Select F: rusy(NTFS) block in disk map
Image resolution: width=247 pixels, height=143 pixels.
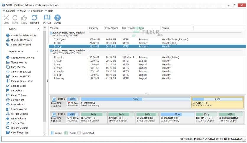pos(94,117)
